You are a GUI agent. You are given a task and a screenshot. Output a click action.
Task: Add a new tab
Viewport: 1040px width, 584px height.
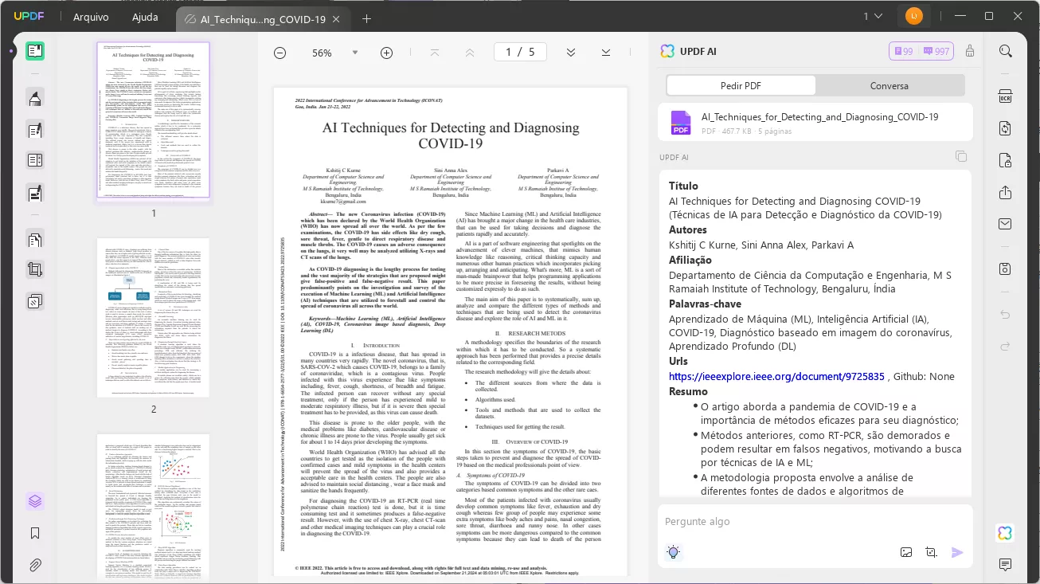tap(366, 18)
